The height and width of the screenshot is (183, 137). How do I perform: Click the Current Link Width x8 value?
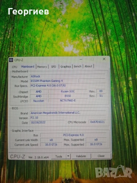(51, 140)
